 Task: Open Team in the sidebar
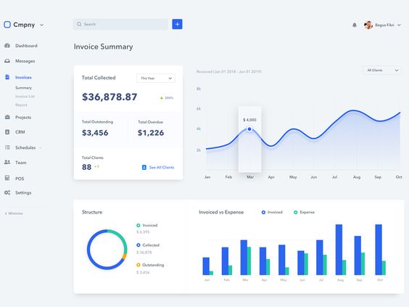tap(21, 163)
